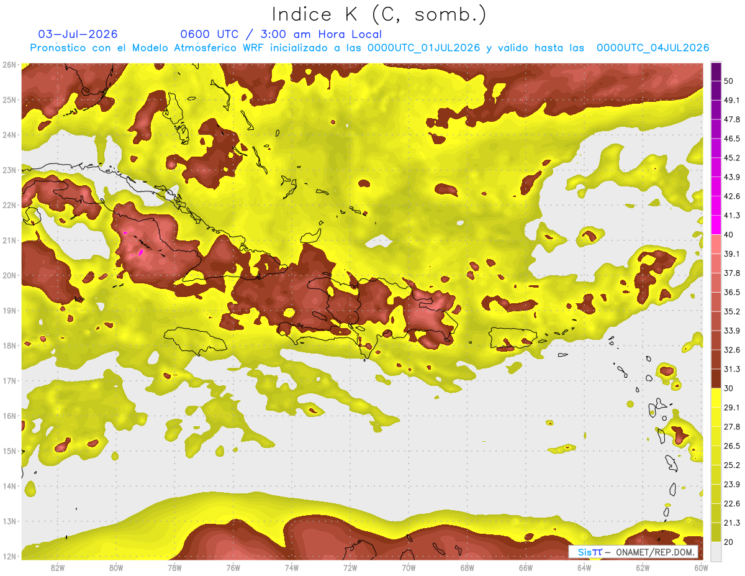745x576 pixels.
Task: Click the "62W" longitude label
Action: coord(643,568)
